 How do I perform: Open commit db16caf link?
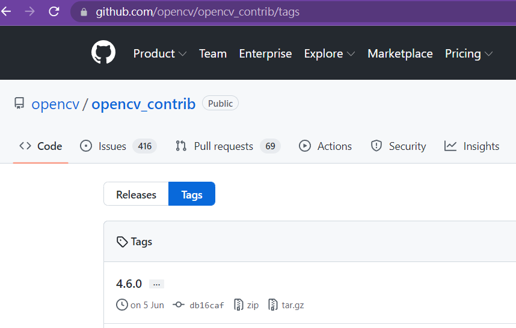click(207, 305)
